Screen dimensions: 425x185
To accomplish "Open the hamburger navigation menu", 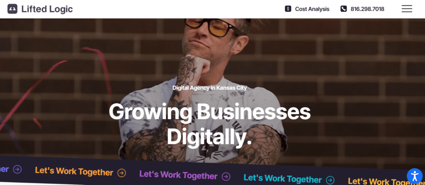I will tap(407, 9).
